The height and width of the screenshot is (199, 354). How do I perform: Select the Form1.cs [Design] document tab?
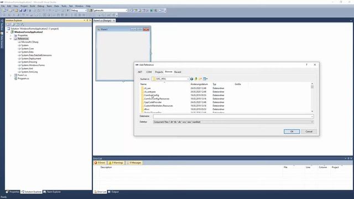coord(102,20)
